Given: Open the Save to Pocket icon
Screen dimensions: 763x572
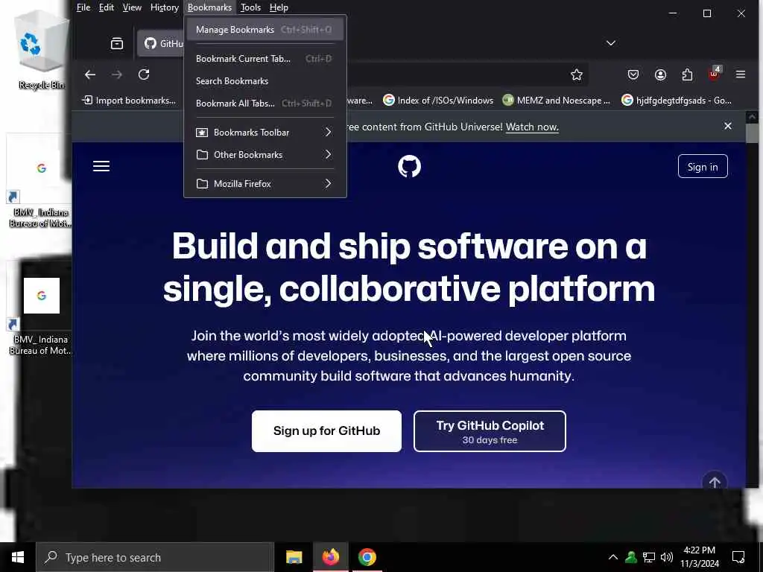Looking at the screenshot, I should coord(633,74).
